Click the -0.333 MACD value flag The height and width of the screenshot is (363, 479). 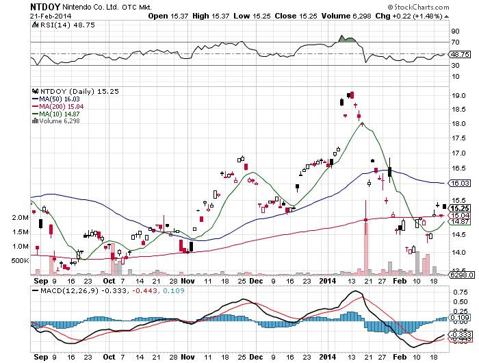click(x=458, y=334)
